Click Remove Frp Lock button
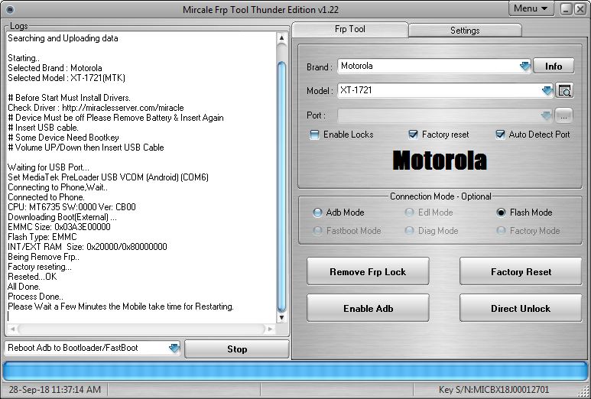 click(x=368, y=271)
